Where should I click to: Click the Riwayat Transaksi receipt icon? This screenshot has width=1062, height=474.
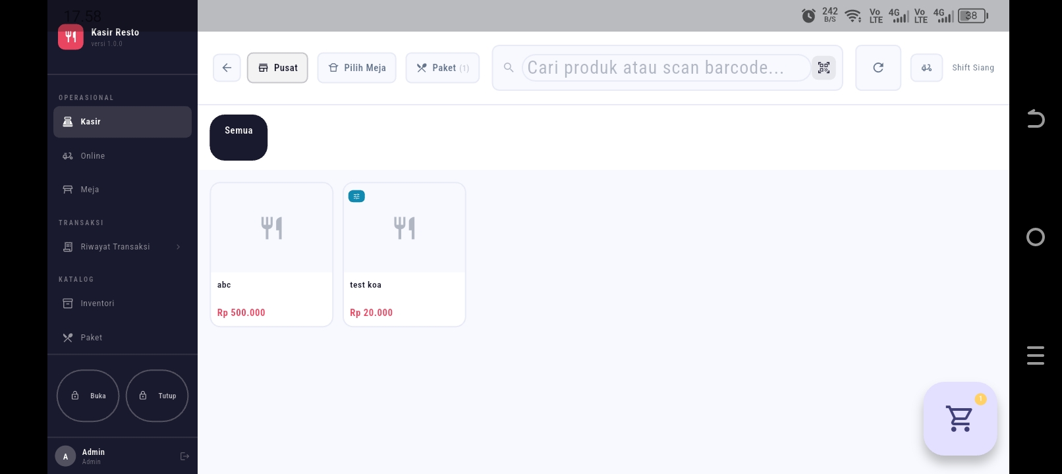(x=68, y=247)
